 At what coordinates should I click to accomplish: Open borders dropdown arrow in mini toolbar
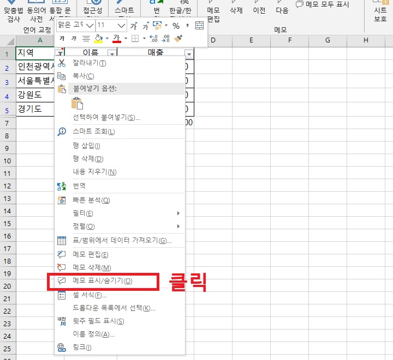pyautogui.click(x=144, y=39)
